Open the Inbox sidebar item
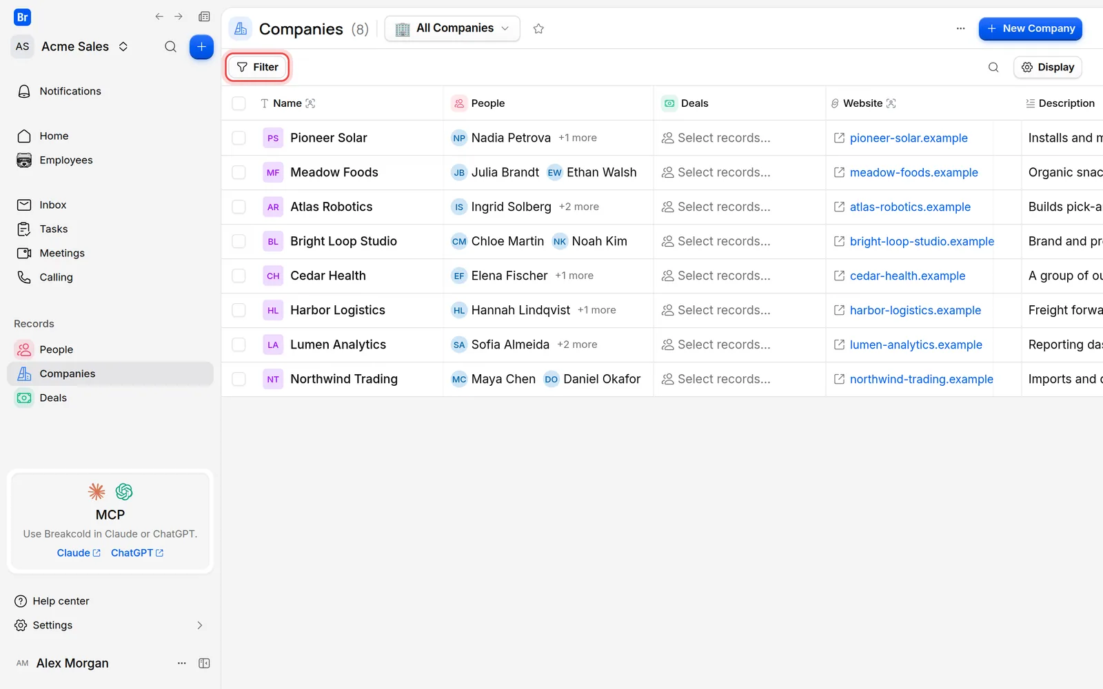Viewport: 1103px width, 689px height. pyautogui.click(x=110, y=205)
